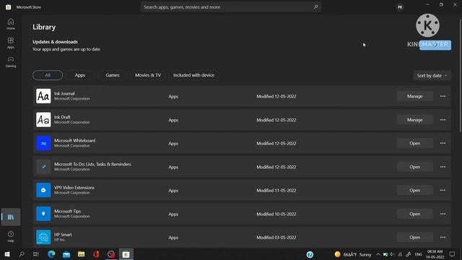Click 'Modified 11-05-2022' date text

click(x=276, y=191)
